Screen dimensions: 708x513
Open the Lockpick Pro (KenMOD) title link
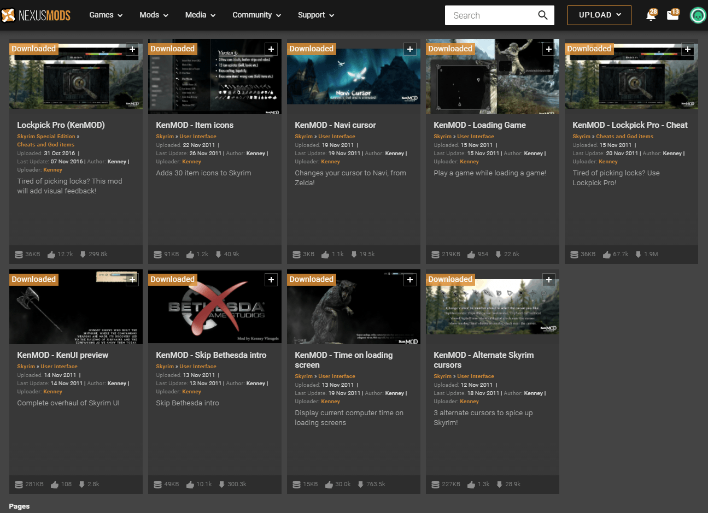click(61, 125)
